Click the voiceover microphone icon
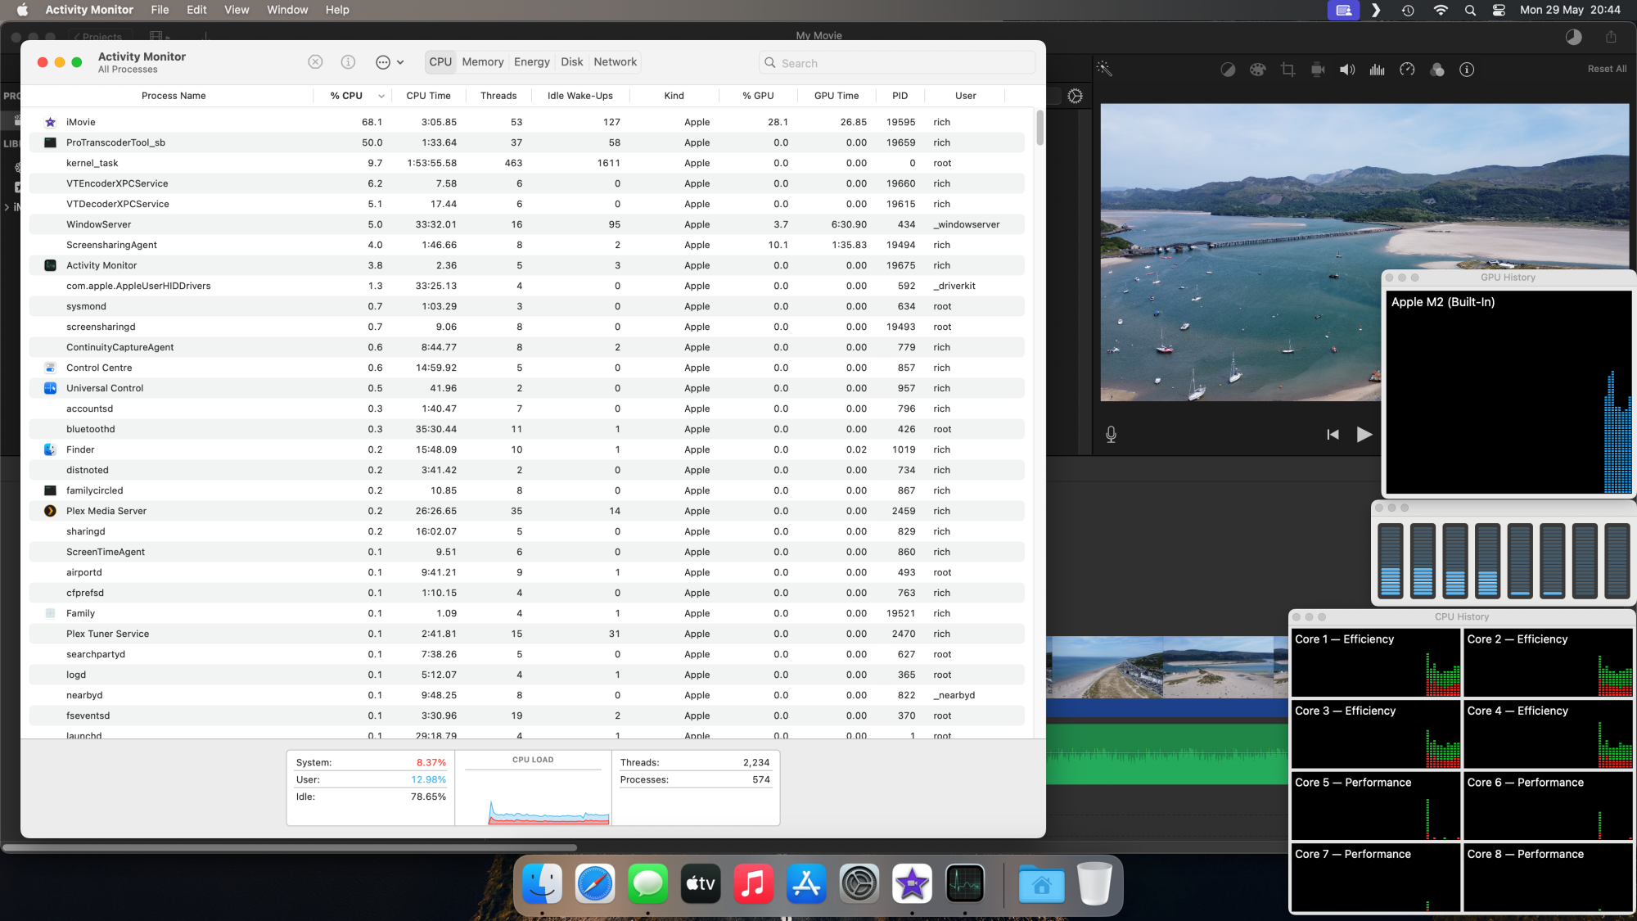The image size is (1637, 921). point(1111,435)
